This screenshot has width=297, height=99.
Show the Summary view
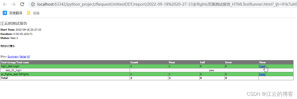pos(13,56)
